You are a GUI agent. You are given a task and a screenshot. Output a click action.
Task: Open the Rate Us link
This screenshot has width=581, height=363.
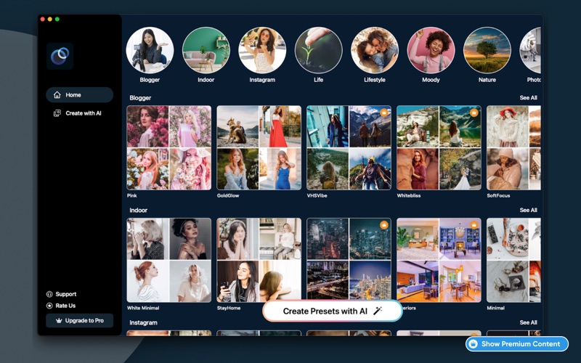point(61,306)
